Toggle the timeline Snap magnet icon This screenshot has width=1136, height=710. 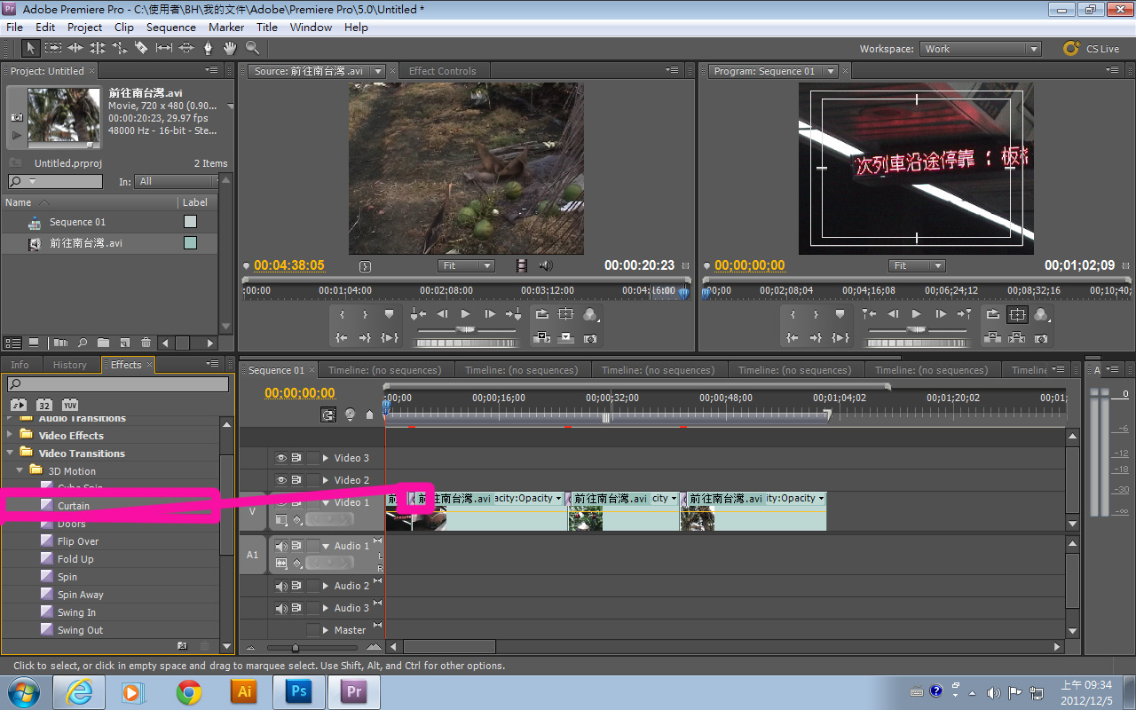(x=329, y=414)
